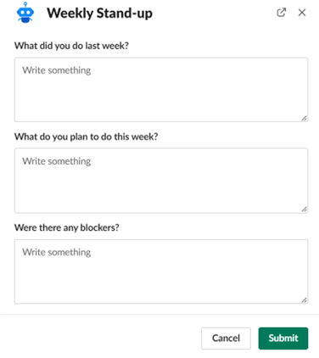
Task: Click the 'Weekly Stand-up' title text
Action: pyautogui.click(x=99, y=14)
